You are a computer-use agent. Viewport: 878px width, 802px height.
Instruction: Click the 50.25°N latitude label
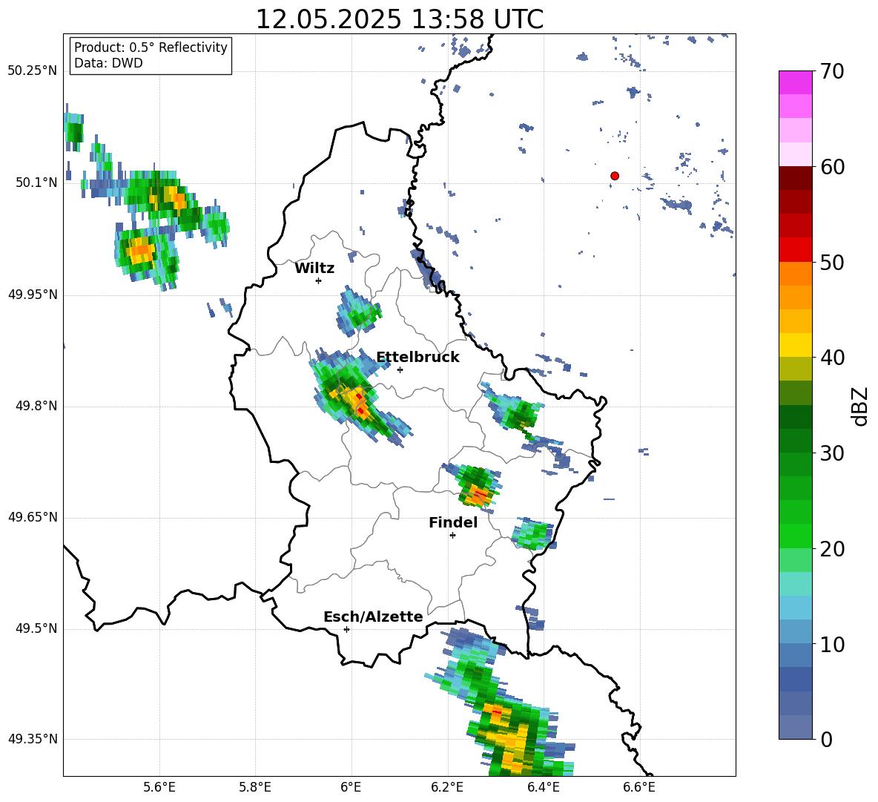click(33, 71)
